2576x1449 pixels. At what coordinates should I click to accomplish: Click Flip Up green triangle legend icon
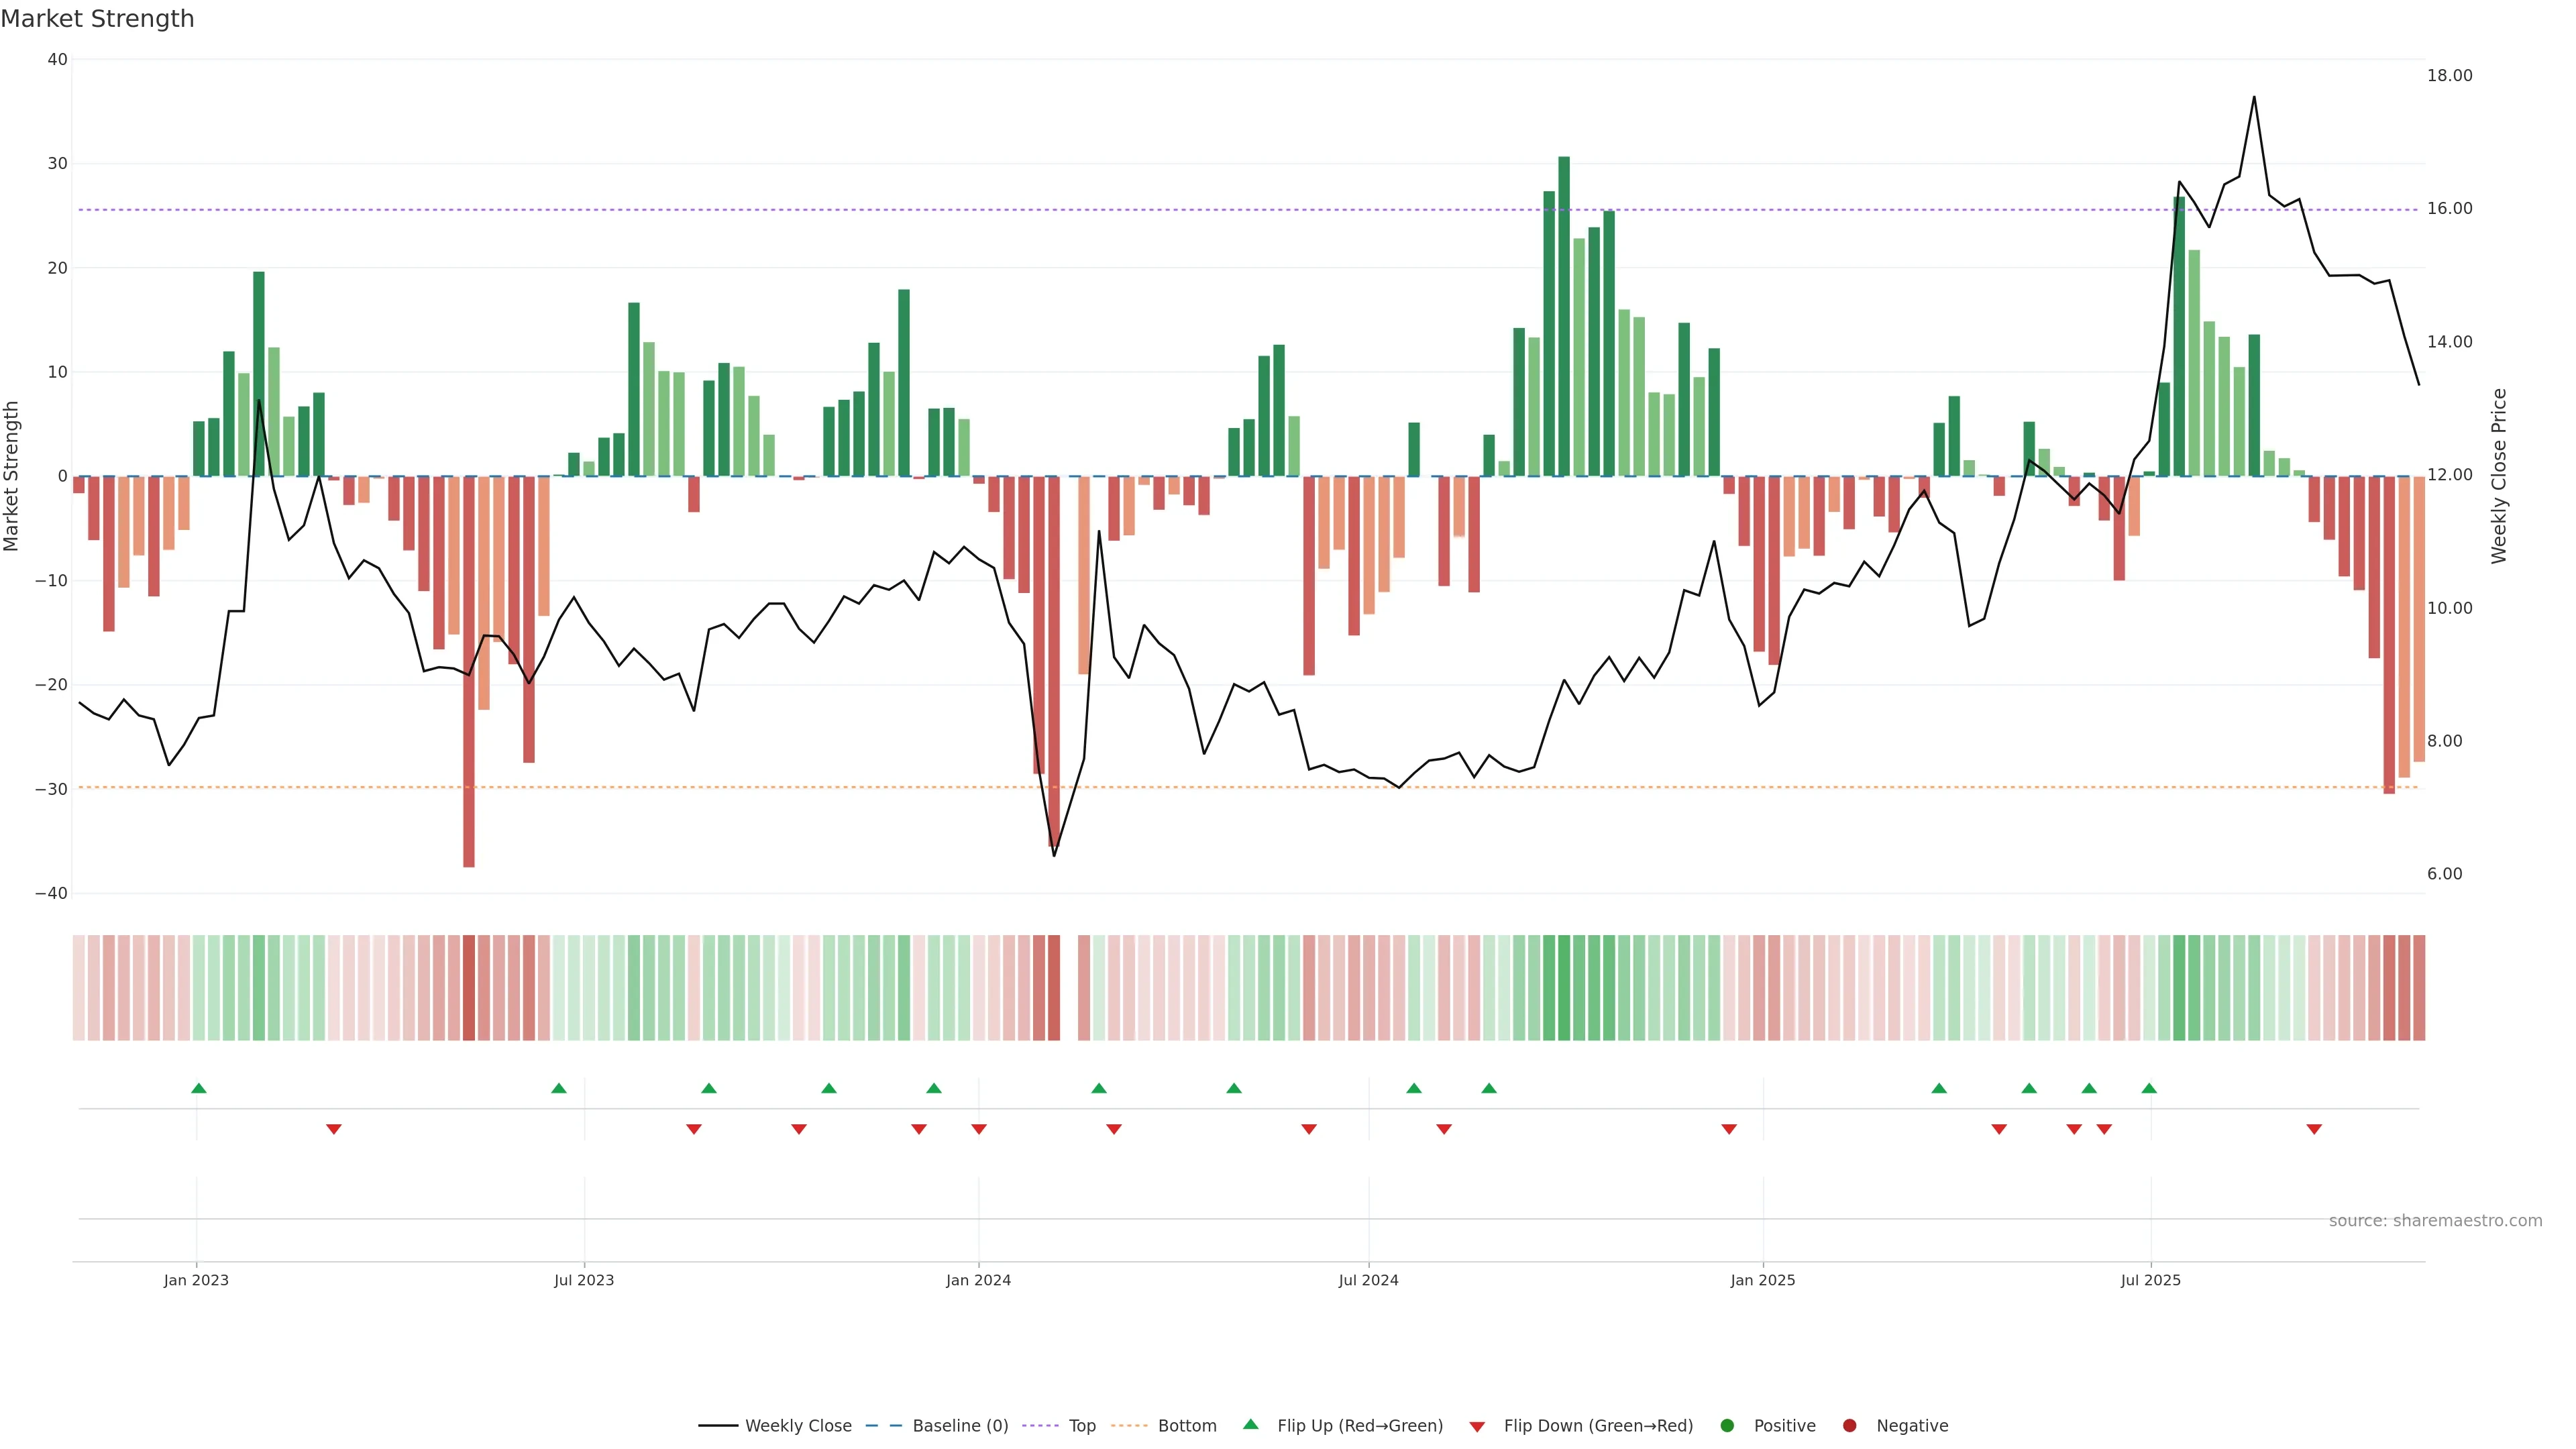point(1250,1425)
